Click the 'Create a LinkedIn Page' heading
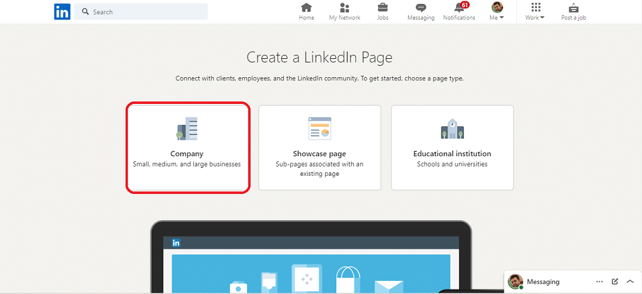The width and height of the screenshot is (642, 294). coord(320,57)
